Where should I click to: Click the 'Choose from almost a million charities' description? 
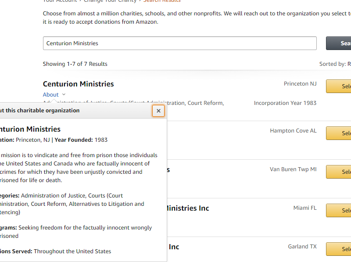click(x=197, y=18)
